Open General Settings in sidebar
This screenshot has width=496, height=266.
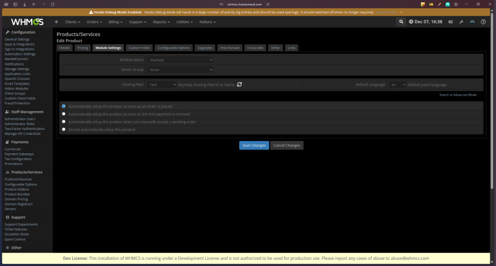17,39
